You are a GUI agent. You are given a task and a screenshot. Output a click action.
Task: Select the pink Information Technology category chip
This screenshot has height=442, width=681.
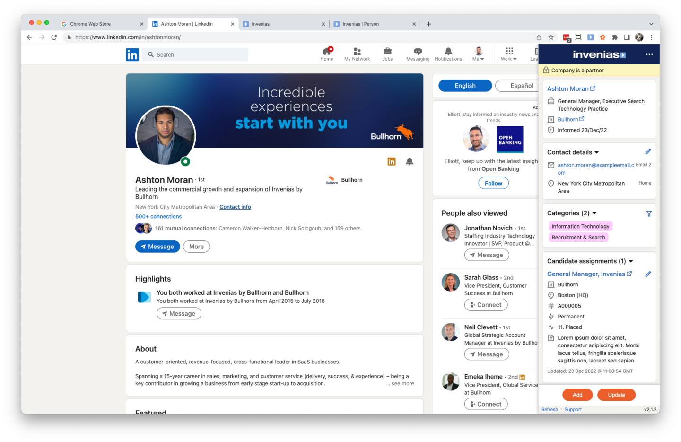580,226
